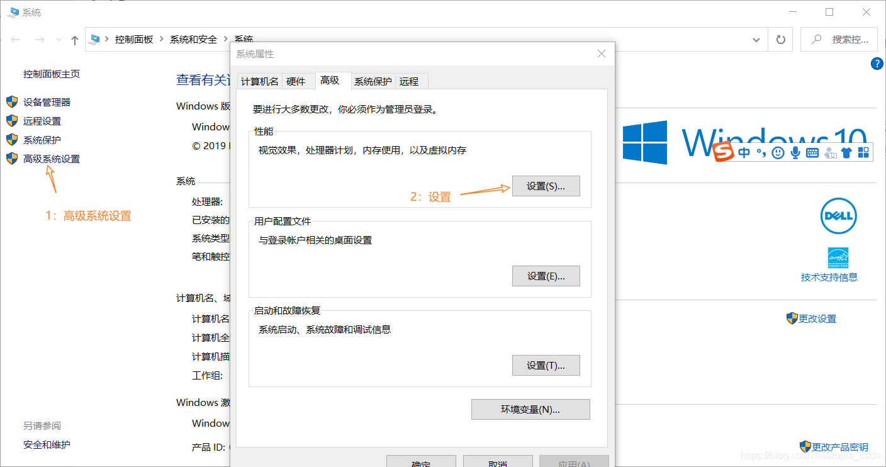Open System Protection link (系统保护)
Screen dimensions: 886x467
click(42, 140)
